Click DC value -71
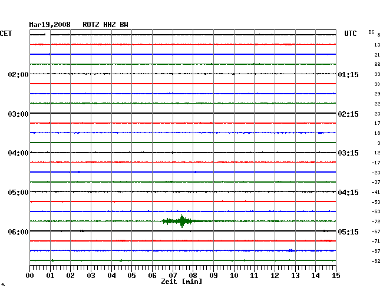383x291 pixels. click(376, 241)
